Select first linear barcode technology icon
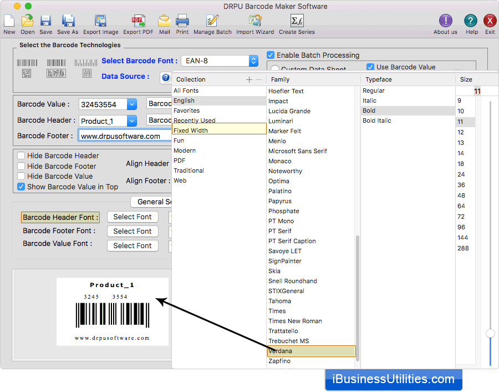 point(27,68)
